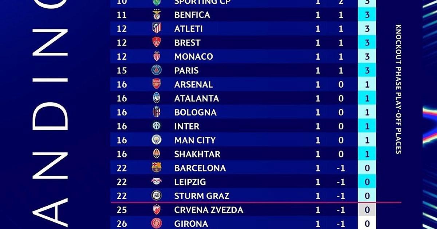Click the Benfica club crest
This screenshot has width=437, height=229.
point(157,15)
